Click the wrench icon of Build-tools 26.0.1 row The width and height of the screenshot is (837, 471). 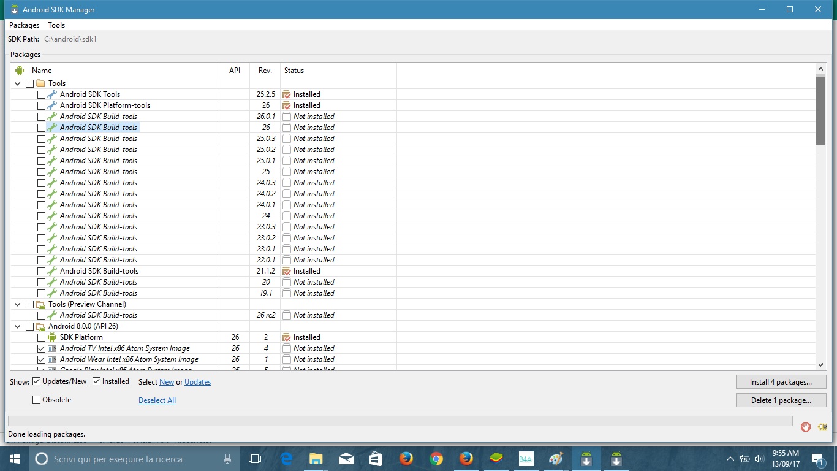click(52, 117)
